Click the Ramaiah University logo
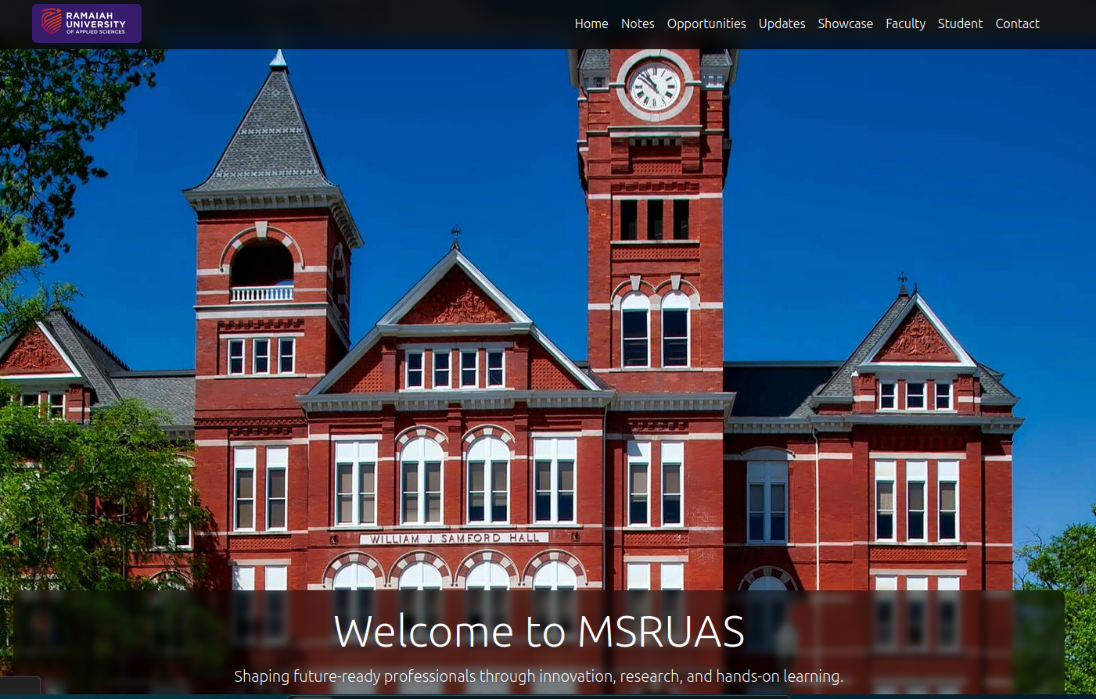Viewport: 1096px width, 699px height. click(x=87, y=23)
